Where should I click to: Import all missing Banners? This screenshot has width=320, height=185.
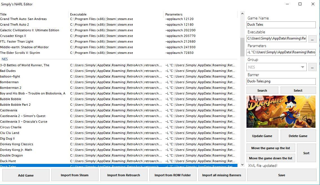pos(222,175)
